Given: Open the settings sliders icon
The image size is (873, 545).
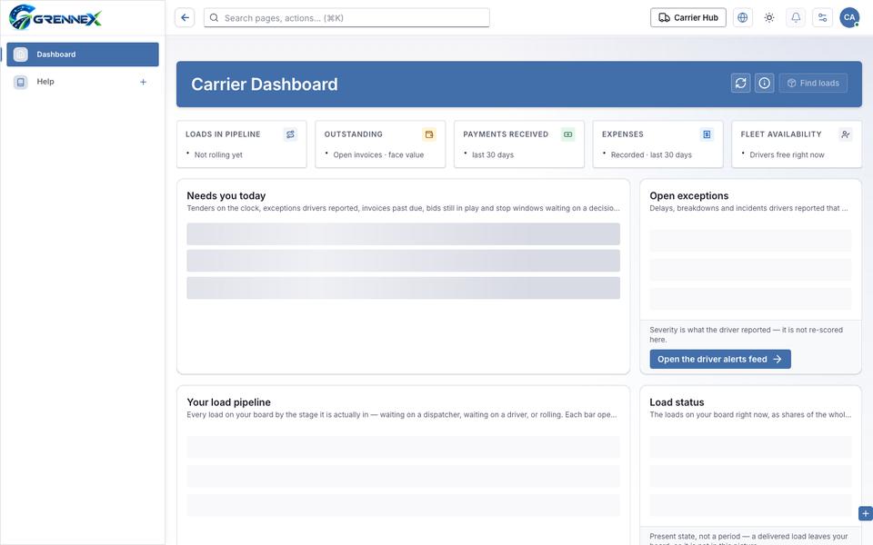Looking at the screenshot, I should click(x=822, y=18).
